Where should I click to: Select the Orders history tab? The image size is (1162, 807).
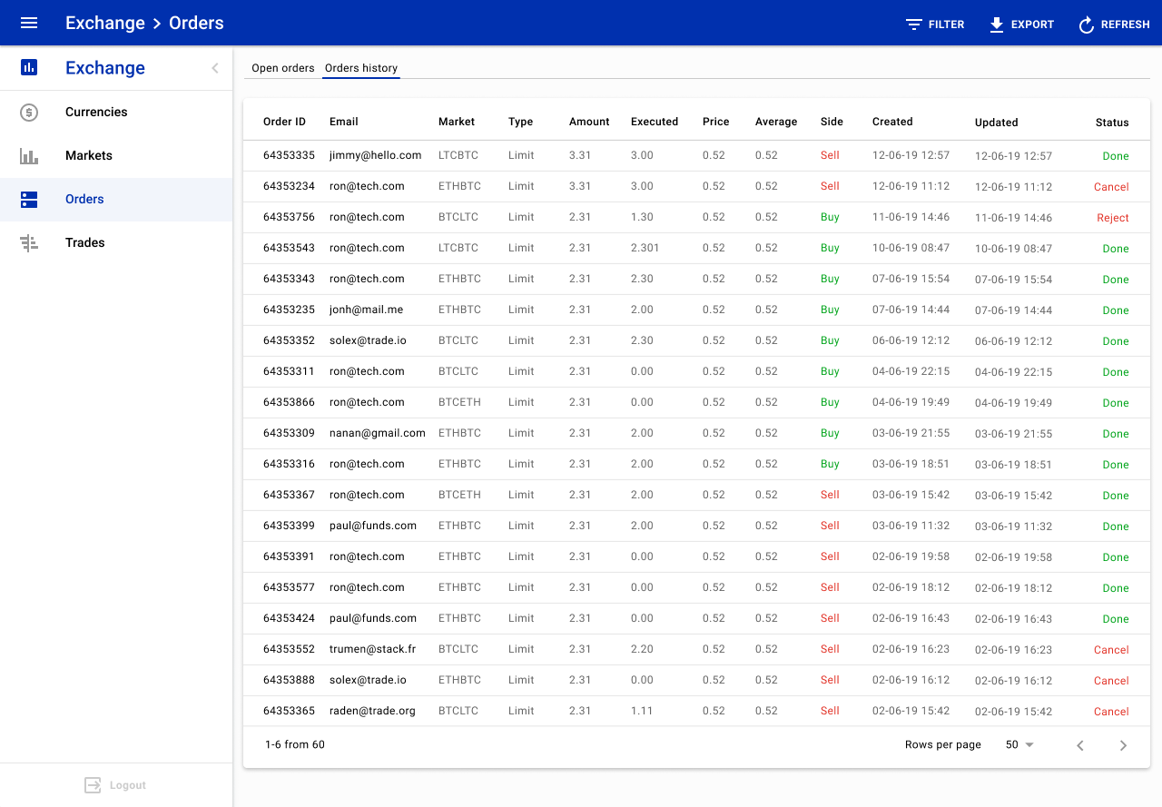[361, 68]
